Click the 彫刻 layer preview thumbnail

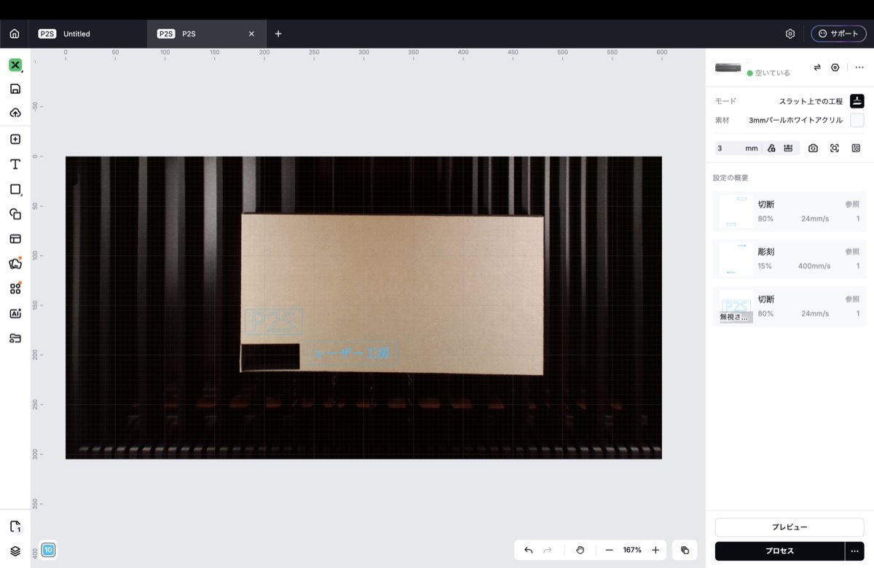[x=736, y=259]
